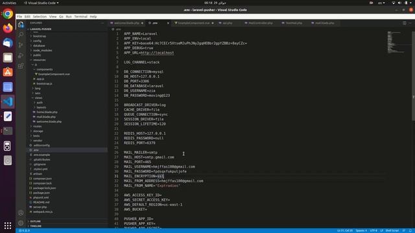Open the Activities overview
This screenshot has width=415, height=233.
9,3
